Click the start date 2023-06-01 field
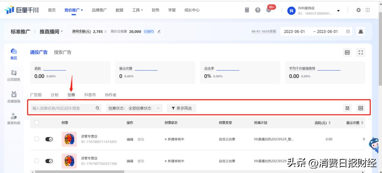This screenshot has height=173, width=382. (294, 32)
